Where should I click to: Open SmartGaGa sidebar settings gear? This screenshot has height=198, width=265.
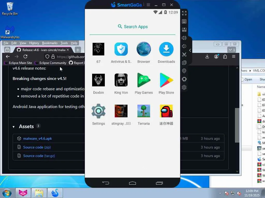[184, 87]
